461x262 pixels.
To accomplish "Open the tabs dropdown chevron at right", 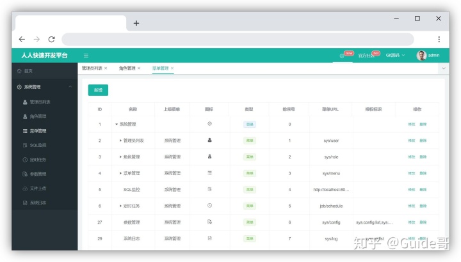I will point(443,68).
